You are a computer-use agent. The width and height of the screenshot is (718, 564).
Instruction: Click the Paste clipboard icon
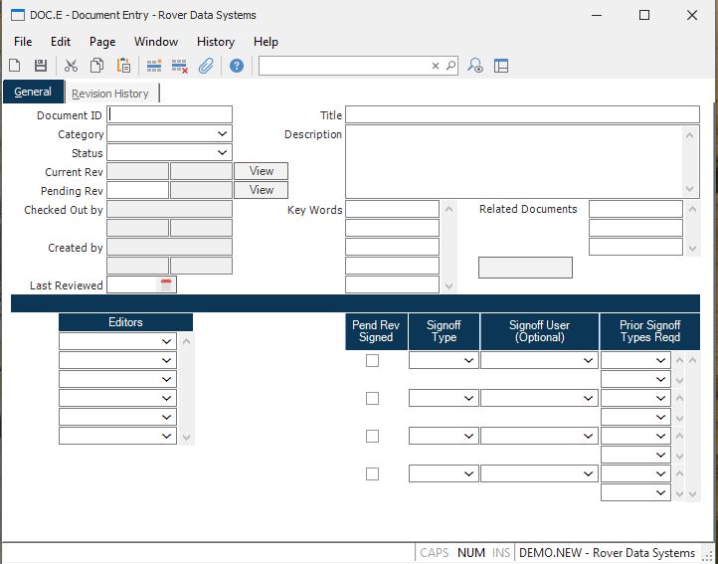click(x=124, y=66)
